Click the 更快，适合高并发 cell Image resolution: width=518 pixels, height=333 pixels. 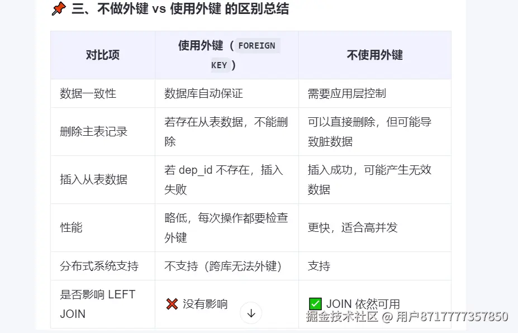pos(352,227)
